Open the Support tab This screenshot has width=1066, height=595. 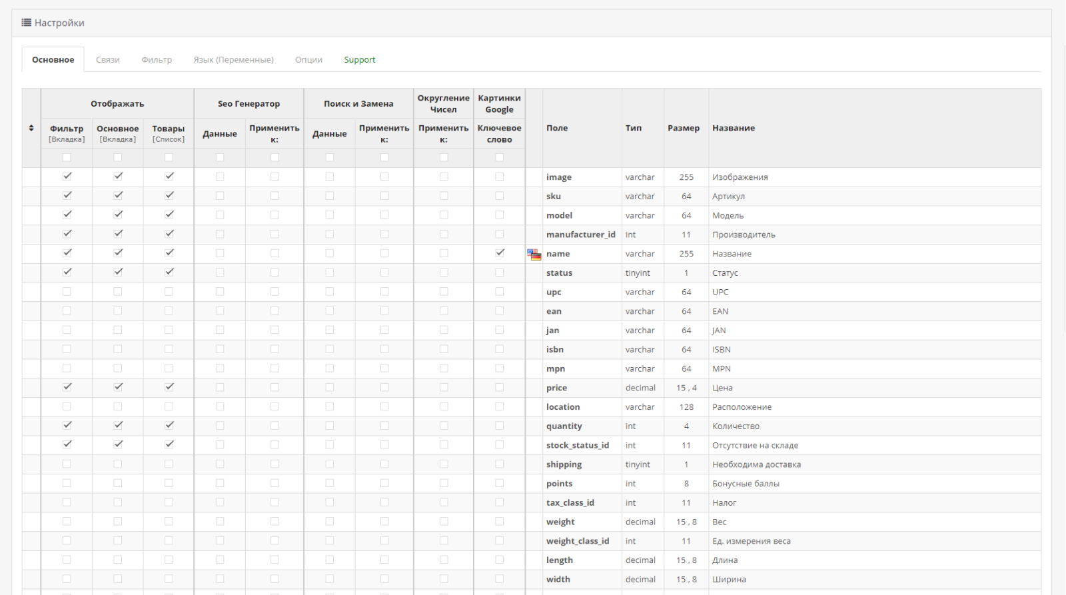tap(360, 59)
